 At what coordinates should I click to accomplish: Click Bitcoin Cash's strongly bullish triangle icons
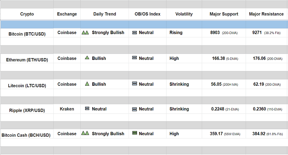(85, 133)
